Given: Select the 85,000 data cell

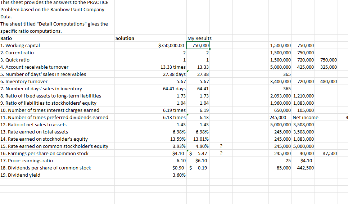Looking at the screenshot, I should pyautogui.click(x=280, y=168).
